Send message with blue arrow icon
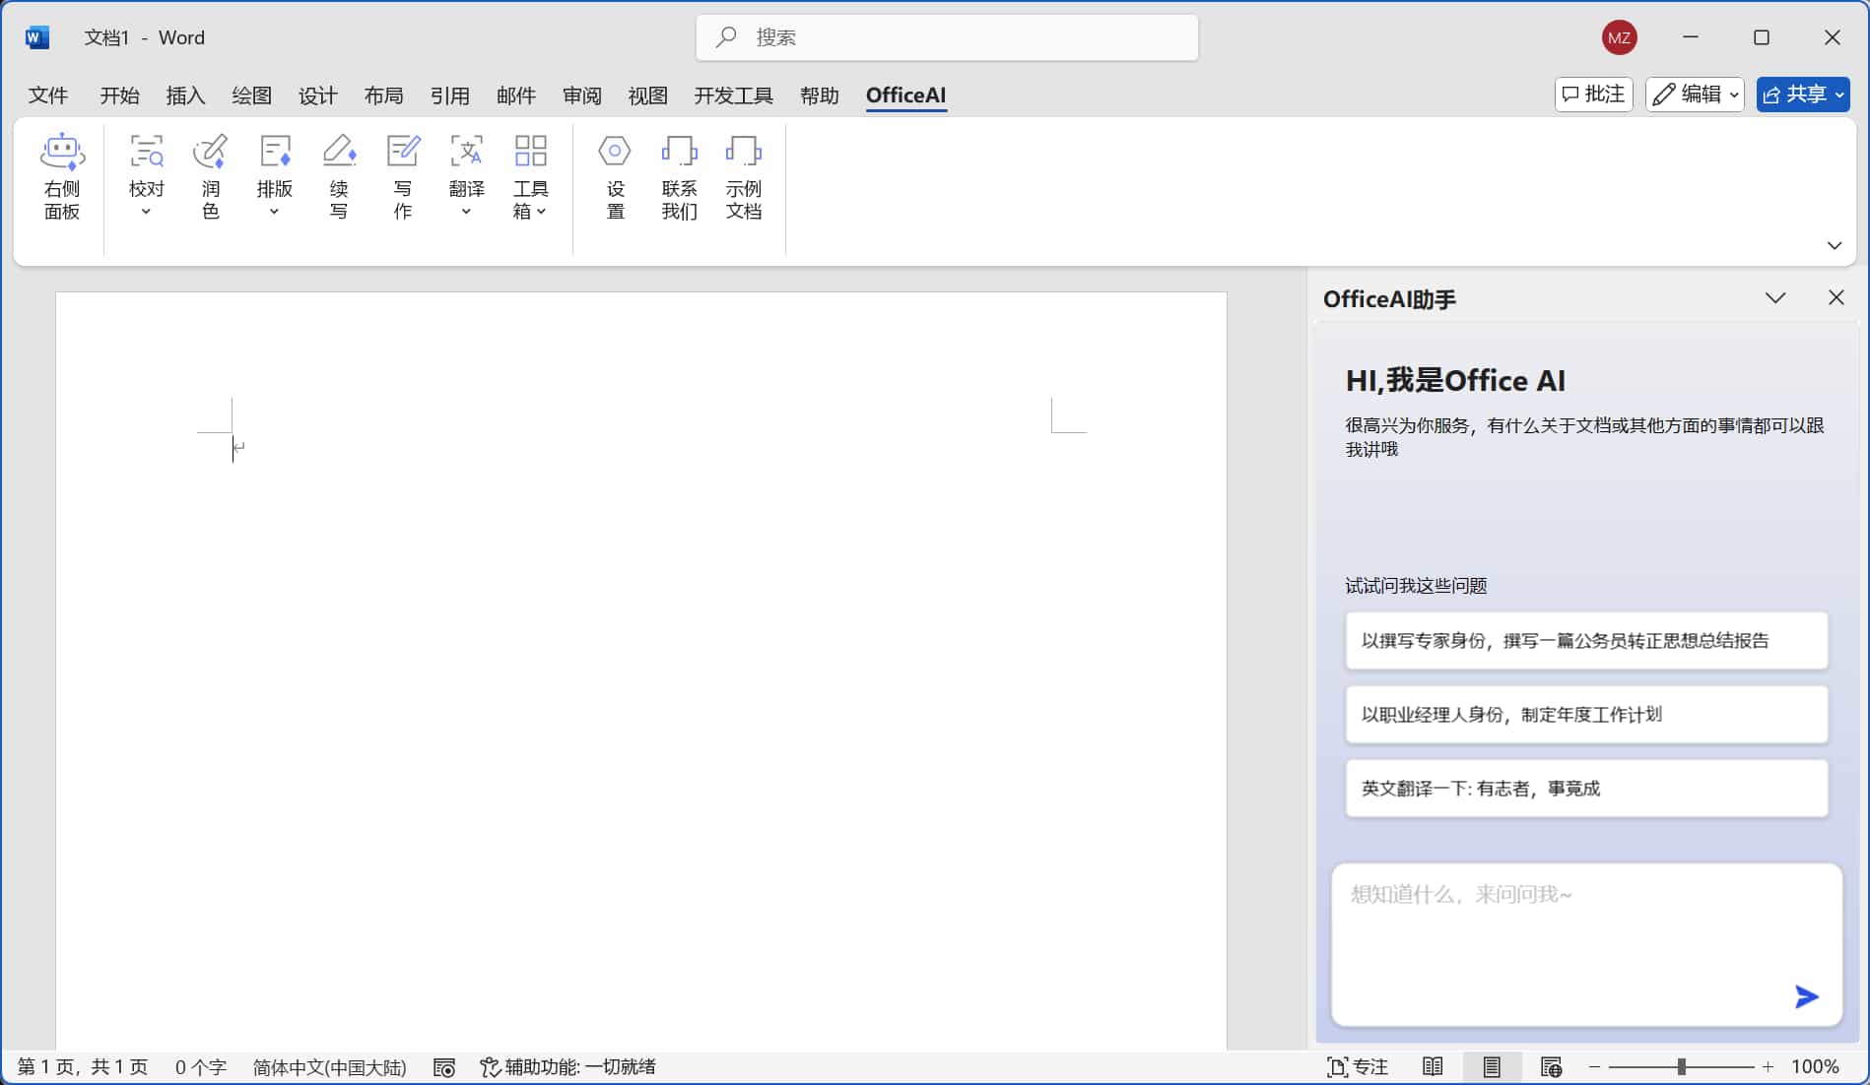 1805,996
